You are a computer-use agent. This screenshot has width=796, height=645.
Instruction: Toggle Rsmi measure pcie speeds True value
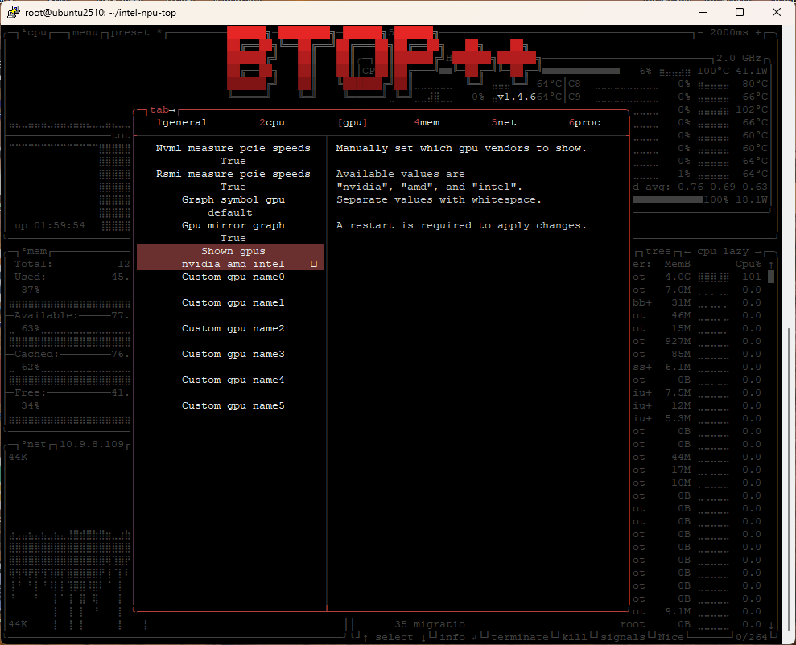pyautogui.click(x=233, y=187)
